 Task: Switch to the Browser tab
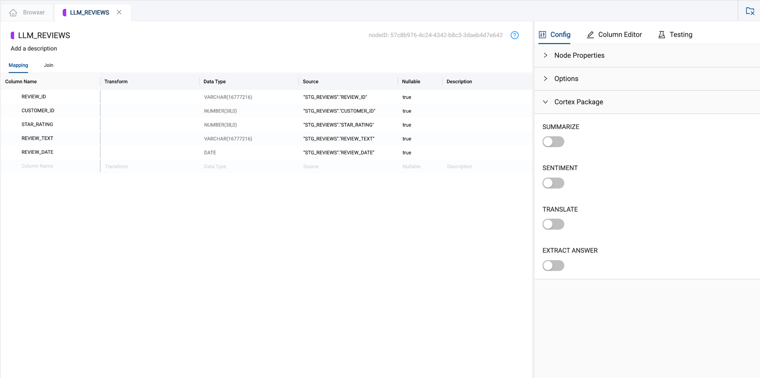[27, 13]
